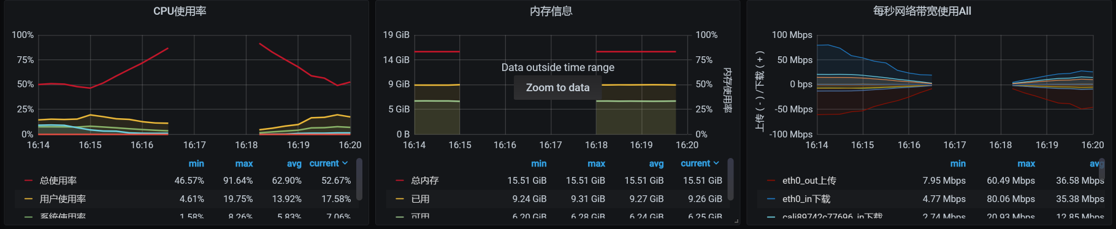Click yellow color swatch beside 已用
The width and height of the screenshot is (1116, 229).
[400, 199]
